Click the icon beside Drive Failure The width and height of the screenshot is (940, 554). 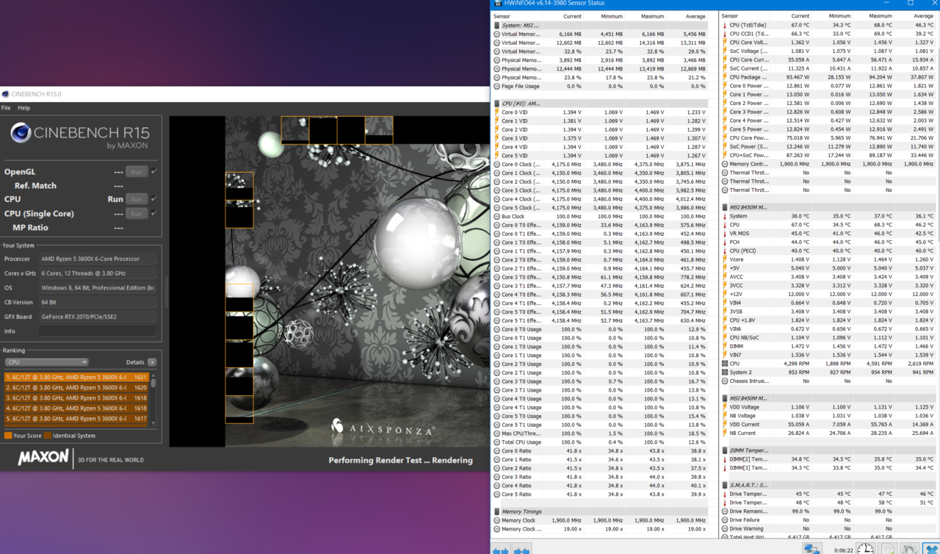pos(725,519)
